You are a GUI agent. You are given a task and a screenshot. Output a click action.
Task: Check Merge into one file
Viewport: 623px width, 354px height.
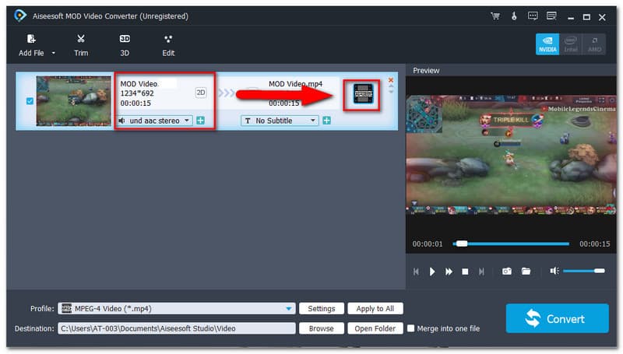click(x=411, y=328)
